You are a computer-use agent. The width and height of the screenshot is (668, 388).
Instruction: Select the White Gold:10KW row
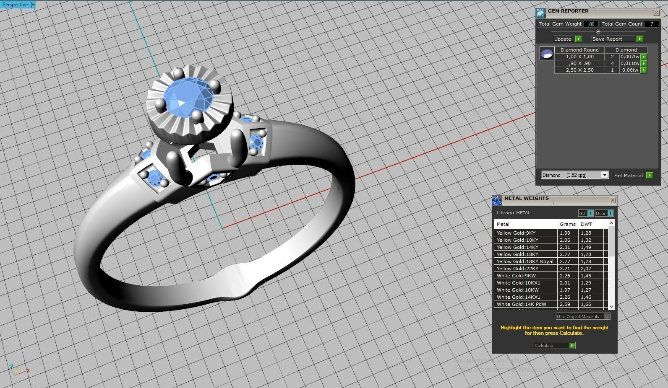coord(551,290)
